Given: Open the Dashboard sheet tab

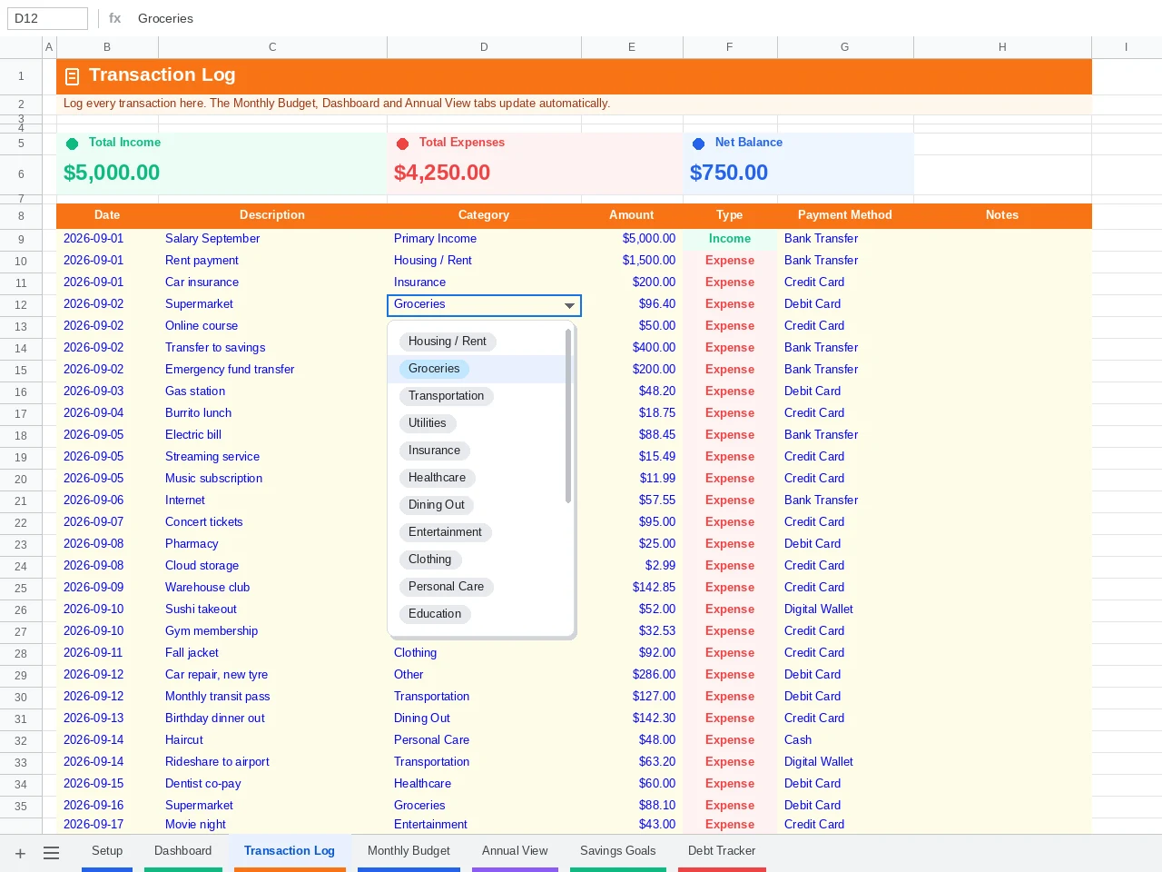Looking at the screenshot, I should pos(183,851).
